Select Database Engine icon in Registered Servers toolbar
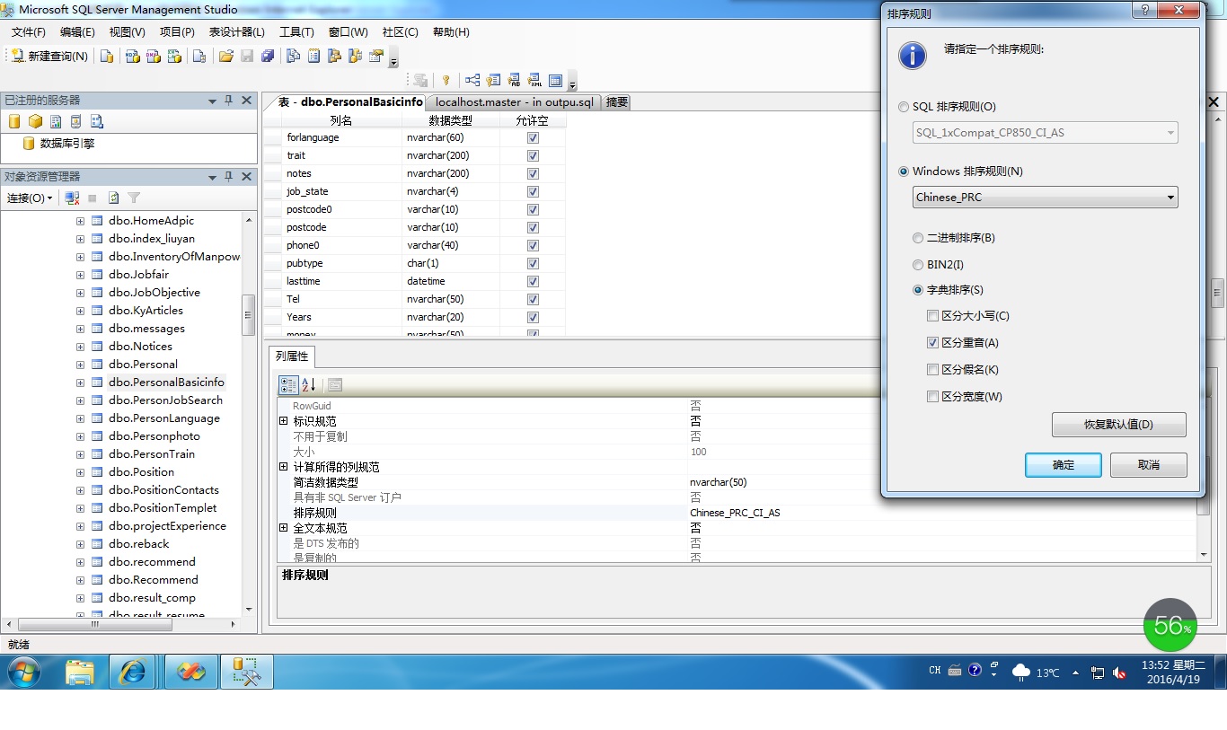This screenshot has height=730, width=1227. tap(14, 121)
